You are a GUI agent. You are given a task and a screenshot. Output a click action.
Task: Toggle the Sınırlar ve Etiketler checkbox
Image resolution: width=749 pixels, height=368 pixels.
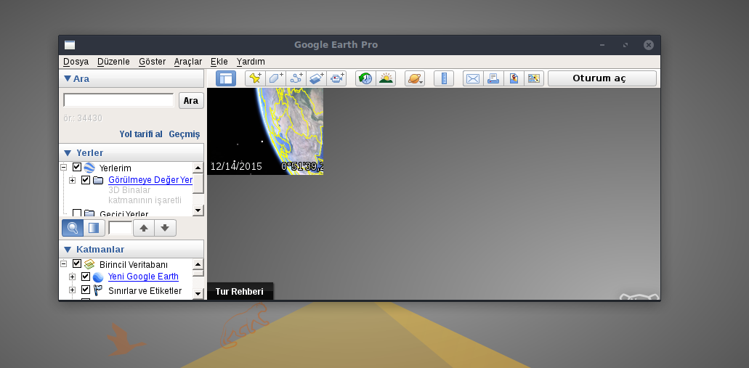tap(86, 290)
